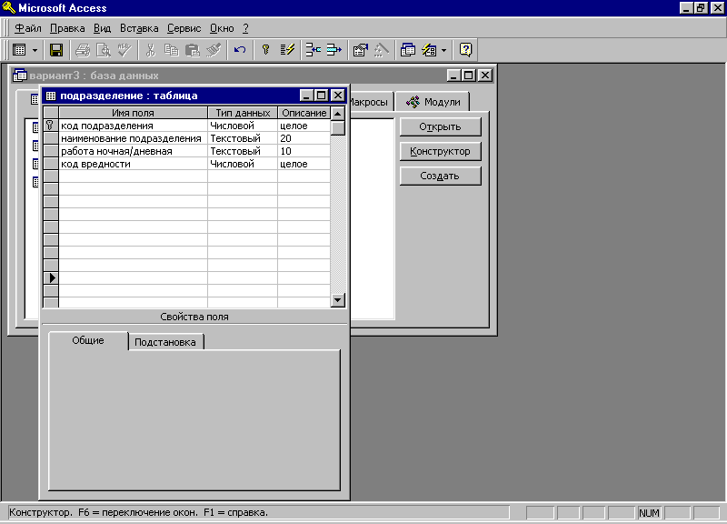Click field name "работа ночная/дневная"
Image resolution: width=727 pixels, height=524 pixels.
coord(133,151)
